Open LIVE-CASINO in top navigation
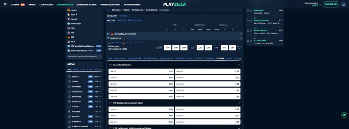Image resolution: width=349 pixels, height=129 pixels. pos(46,4)
